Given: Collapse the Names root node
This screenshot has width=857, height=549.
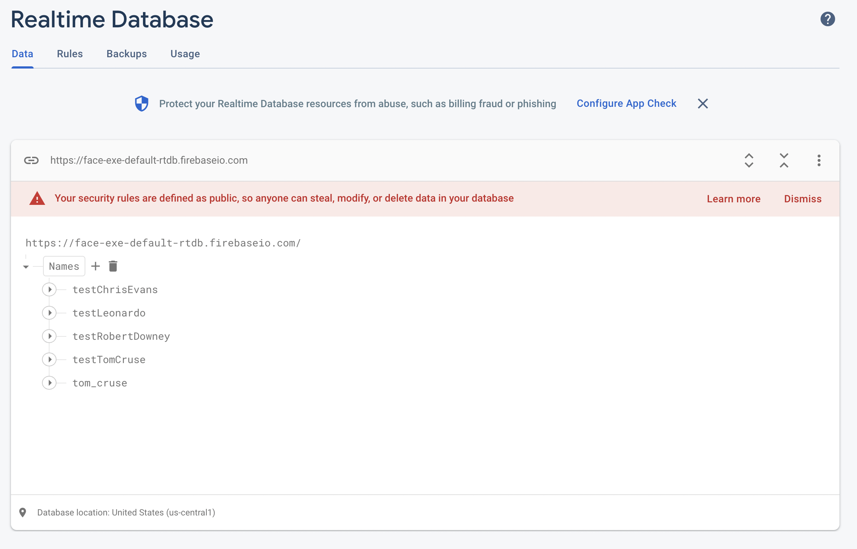Looking at the screenshot, I should point(26,266).
